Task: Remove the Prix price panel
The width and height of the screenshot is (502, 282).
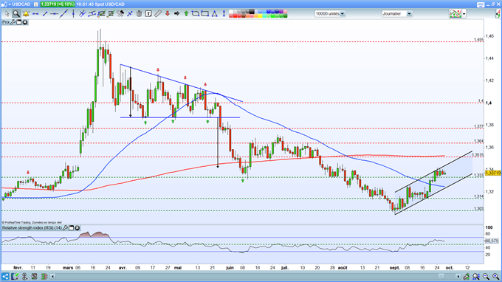Action: pyautogui.click(x=25, y=22)
